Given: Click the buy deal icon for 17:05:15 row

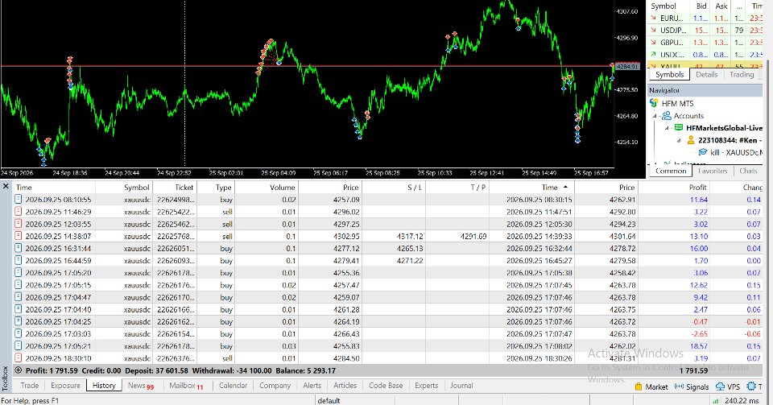Looking at the screenshot, I should 19,285.
